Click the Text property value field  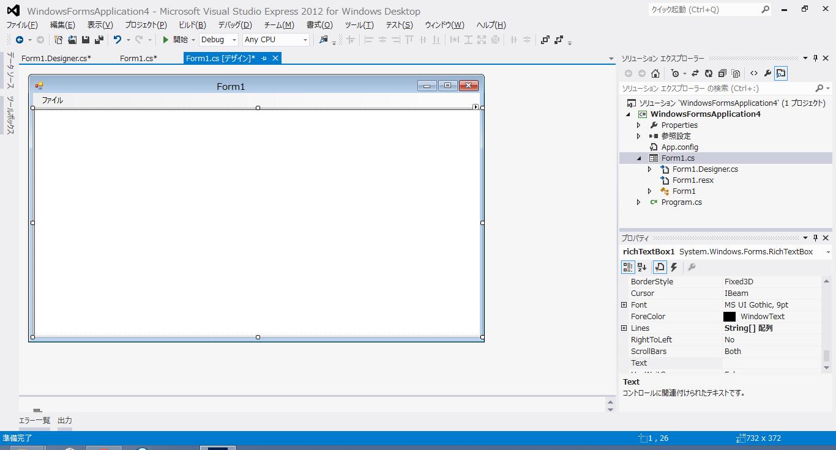(772, 363)
